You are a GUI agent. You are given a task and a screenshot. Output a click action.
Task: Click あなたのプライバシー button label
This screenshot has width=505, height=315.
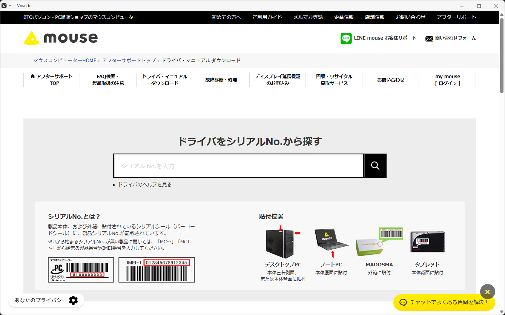[x=41, y=300]
